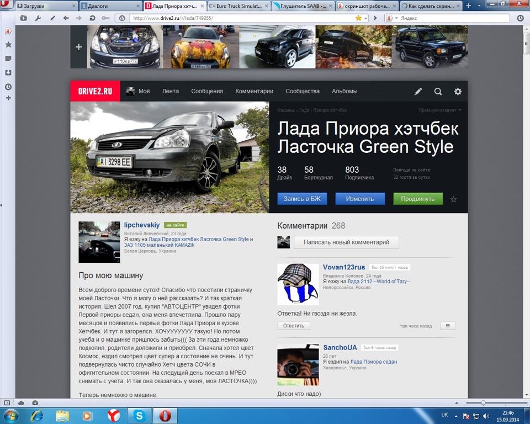
Task: Click Написать новый комментарий button
Action: click(x=347, y=242)
